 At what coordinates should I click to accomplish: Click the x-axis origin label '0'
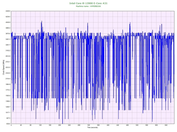pos(11,125)
